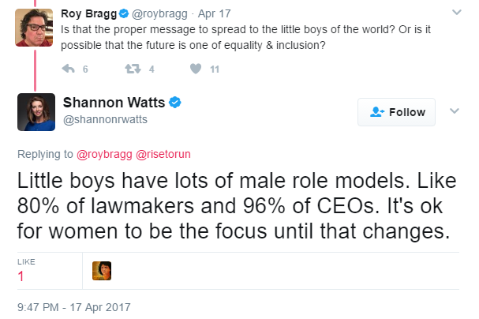Click the @roybragg handle beside Roy's name
The width and height of the screenshot is (479, 319).
tap(159, 13)
